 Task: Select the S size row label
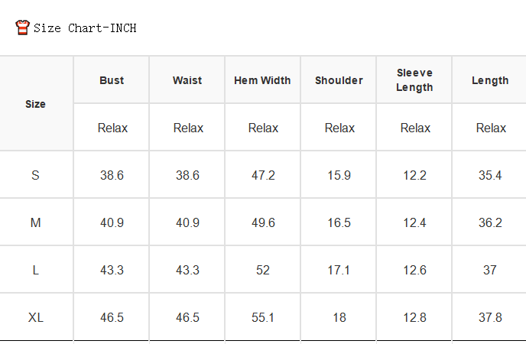click(36, 175)
